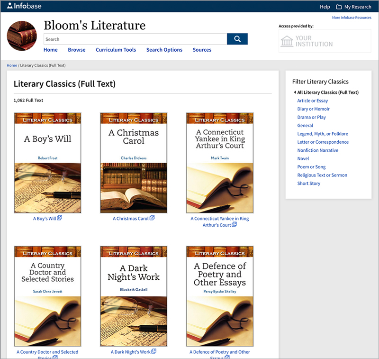Image resolution: width=379 pixels, height=359 pixels.
Task: Filter by Legend, Myth, or Folklore
Action: pyautogui.click(x=323, y=134)
